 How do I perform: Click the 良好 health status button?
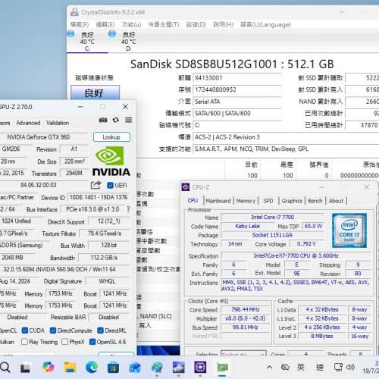[95, 92]
